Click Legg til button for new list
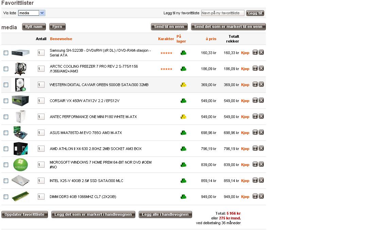 point(255,13)
